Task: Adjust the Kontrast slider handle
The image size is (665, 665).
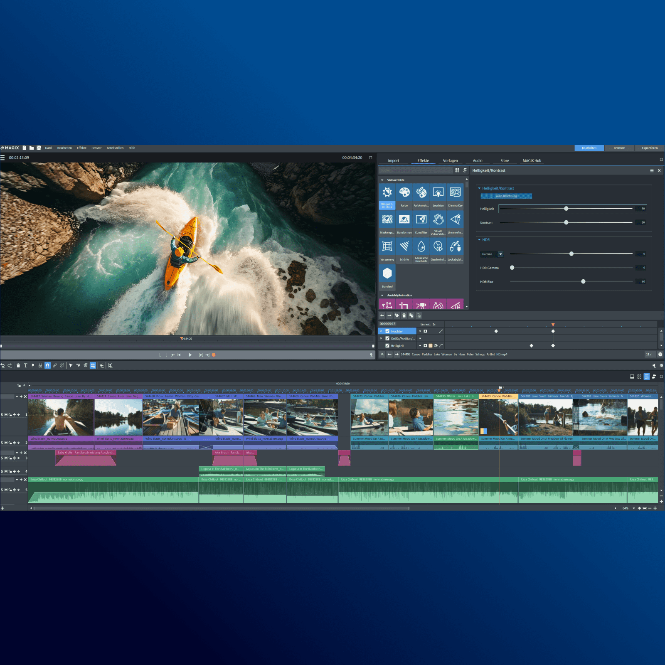Action: tap(566, 222)
